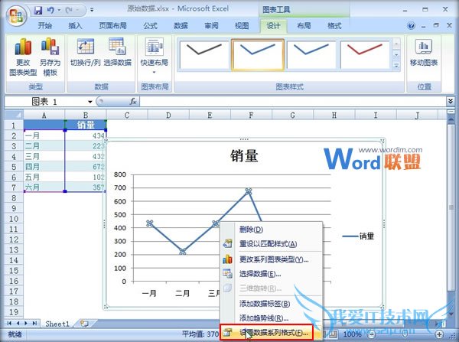The image size is (459, 342).
Task: Click 切换行/列 (Switch Row/Column)
Action: pyautogui.click(x=85, y=52)
